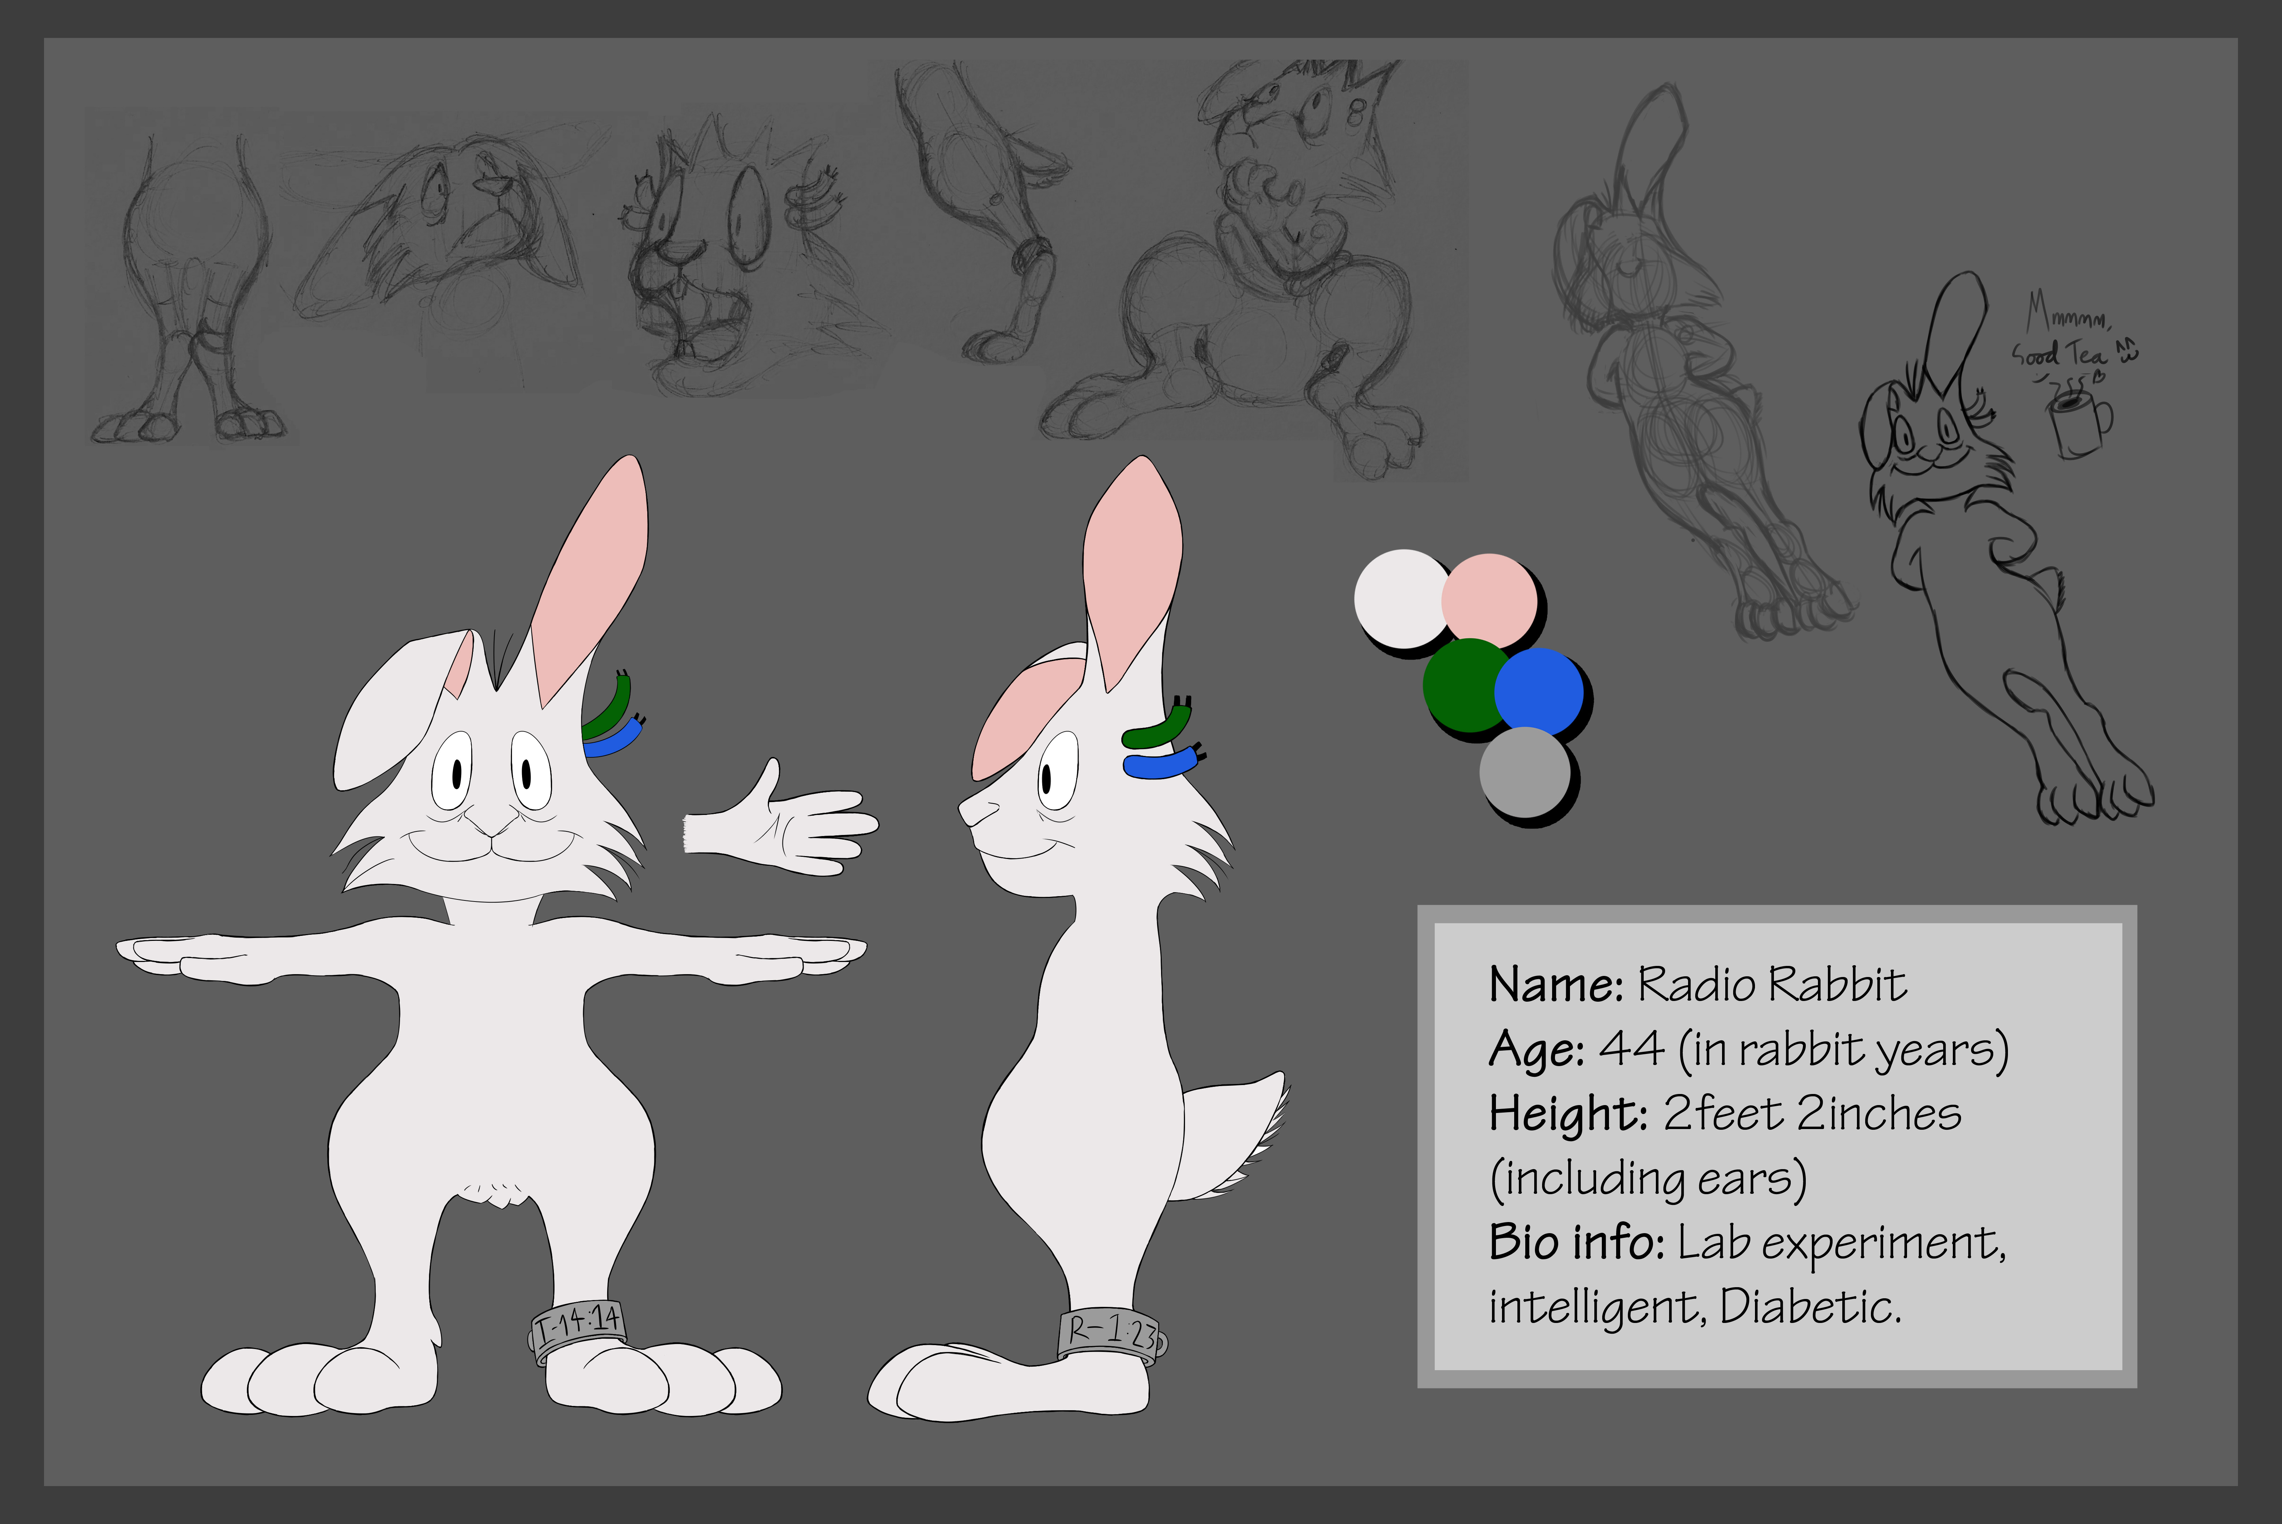The width and height of the screenshot is (2282, 1524).
Task: Choose the blue palette circle
Action: tap(1540, 691)
